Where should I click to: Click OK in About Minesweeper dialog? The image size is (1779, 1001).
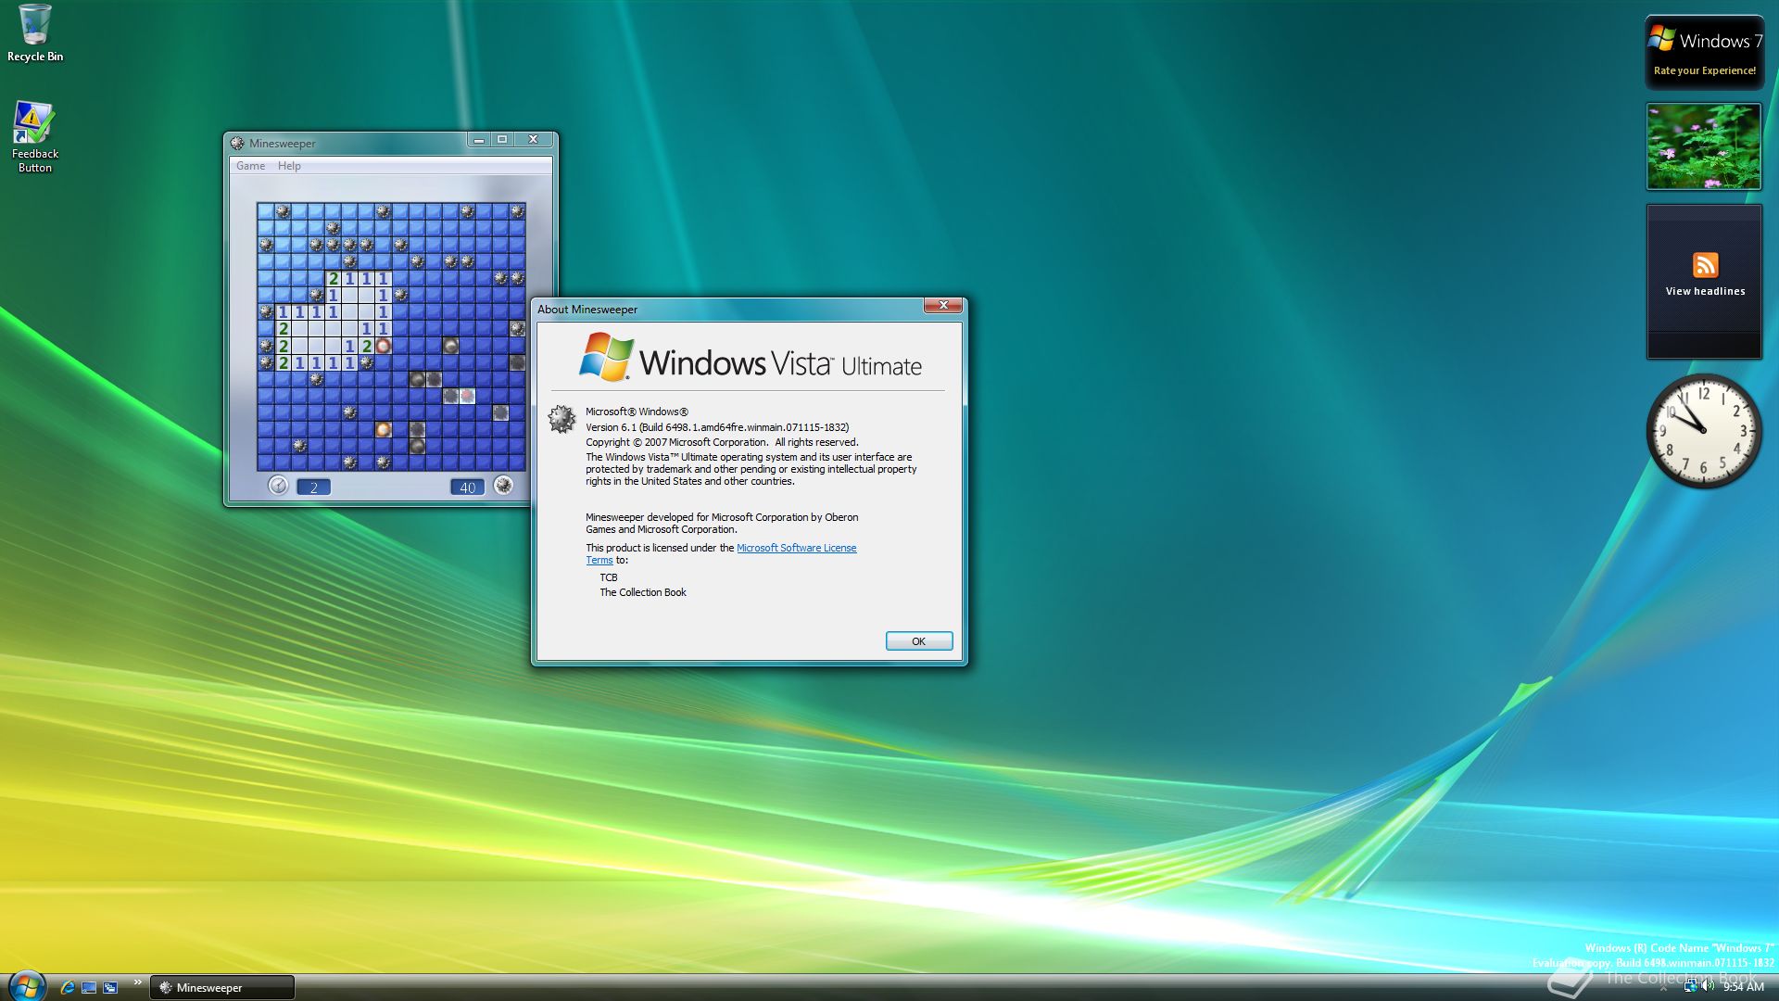click(918, 641)
